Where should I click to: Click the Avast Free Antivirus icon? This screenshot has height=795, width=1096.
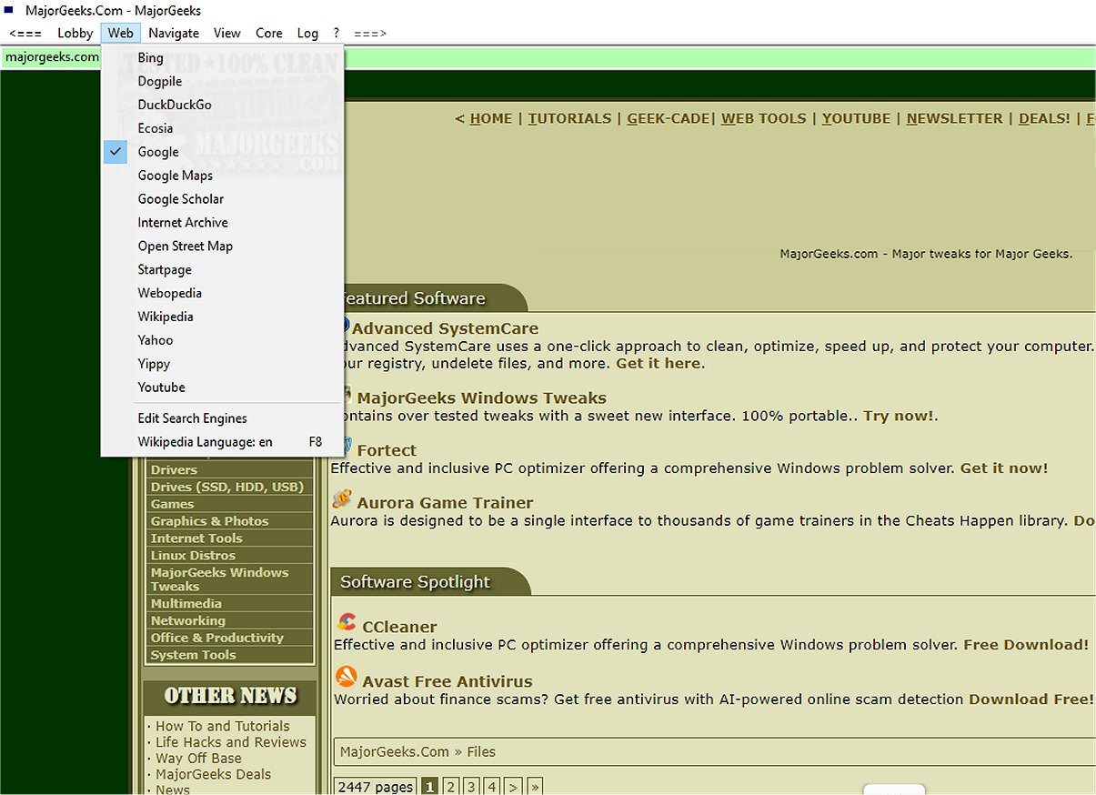tap(347, 677)
